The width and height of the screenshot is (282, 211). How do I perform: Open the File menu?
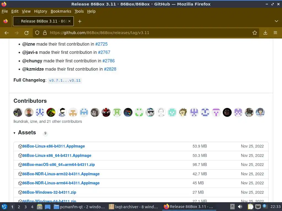coord(5,11)
